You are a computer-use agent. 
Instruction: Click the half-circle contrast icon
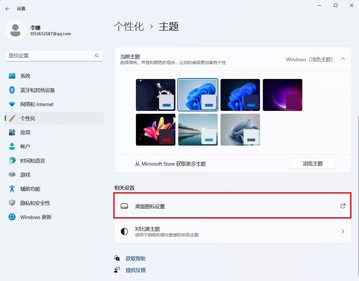125,232
